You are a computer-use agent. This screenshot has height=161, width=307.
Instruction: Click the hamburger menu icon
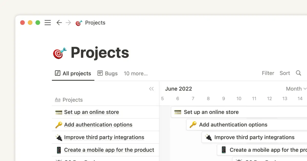48,22
